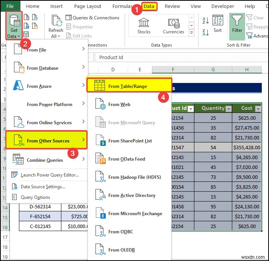269x261 pixels.
Task: Choose From OData Feed
Action: click(130, 159)
